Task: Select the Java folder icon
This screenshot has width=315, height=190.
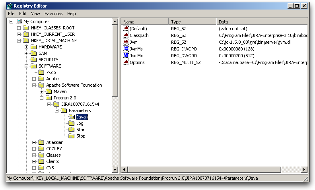Action: (x=71, y=117)
